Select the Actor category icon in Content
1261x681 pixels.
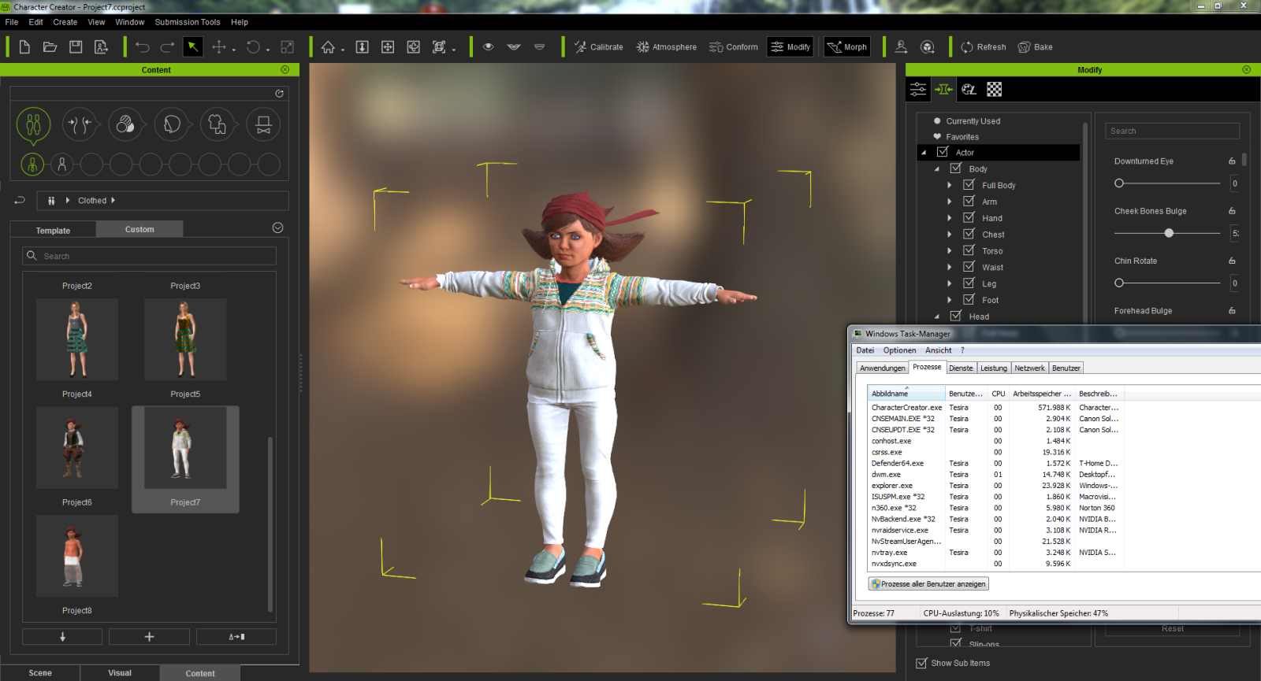[x=33, y=124]
